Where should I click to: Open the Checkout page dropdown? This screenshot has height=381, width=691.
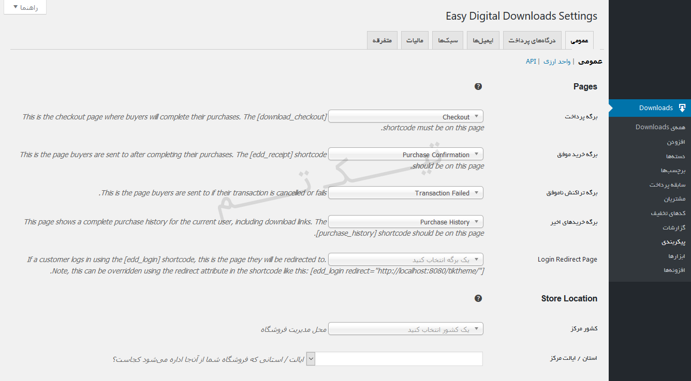pos(406,116)
